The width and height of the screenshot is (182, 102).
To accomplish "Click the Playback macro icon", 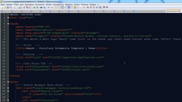I will (x=94, y=8).
